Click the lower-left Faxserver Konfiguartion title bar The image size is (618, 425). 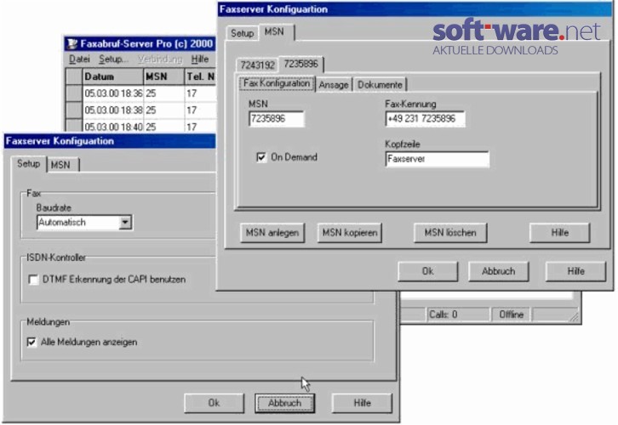coord(110,141)
